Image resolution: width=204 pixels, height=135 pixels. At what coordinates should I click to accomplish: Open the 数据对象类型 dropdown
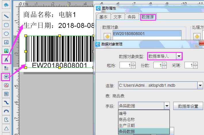(179, 56)
